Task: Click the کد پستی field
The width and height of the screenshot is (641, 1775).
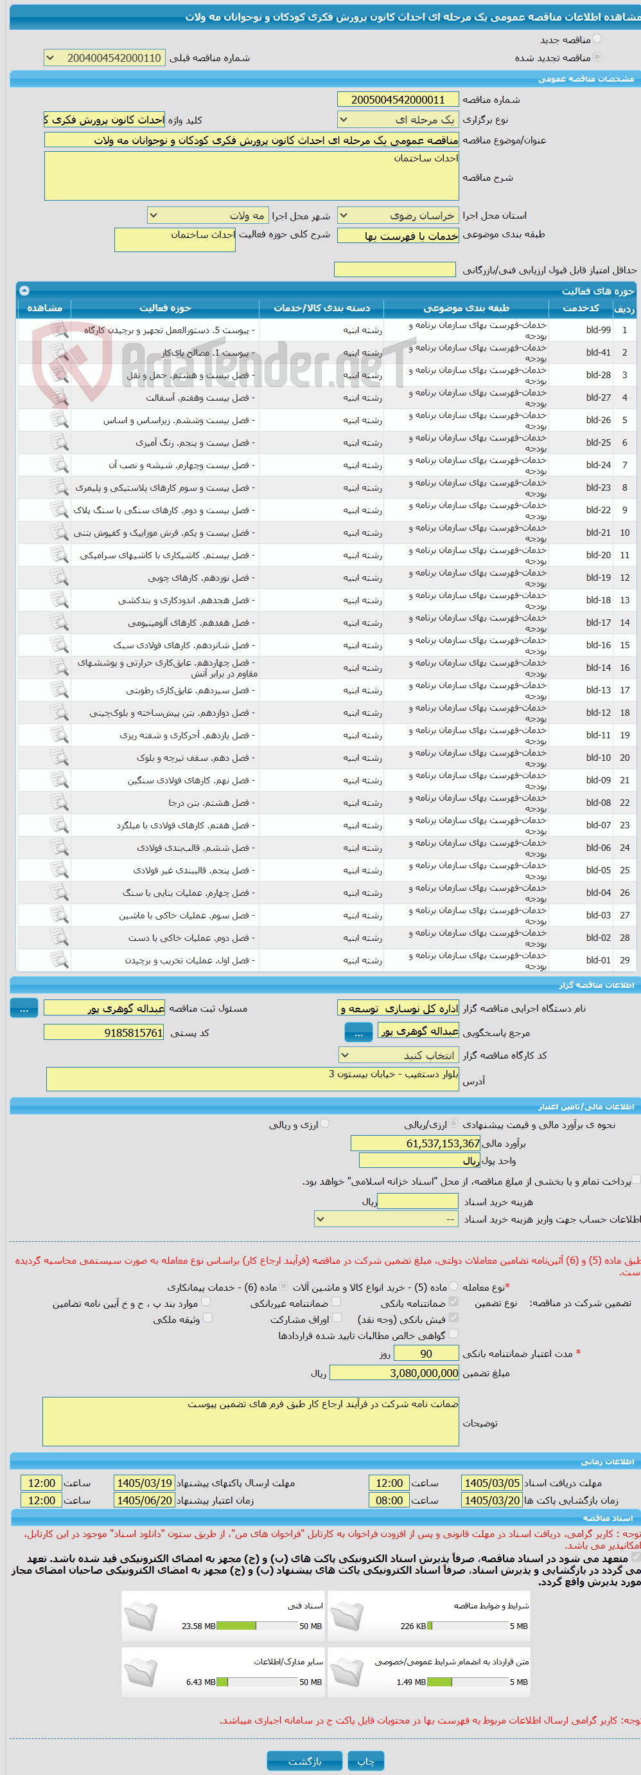Action: click(x=104, y=1032)
